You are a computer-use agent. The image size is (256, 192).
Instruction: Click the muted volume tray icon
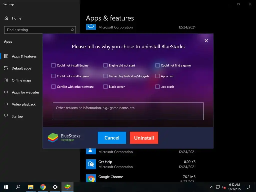pos(223,187)
